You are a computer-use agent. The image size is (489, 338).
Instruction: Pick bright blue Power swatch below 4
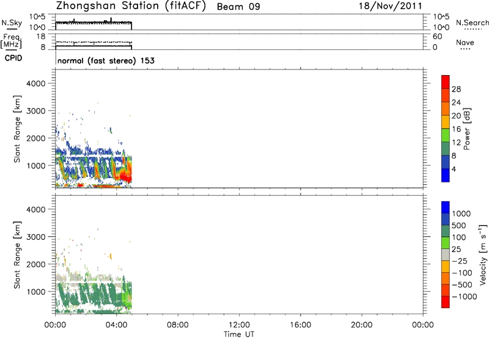click(x=446, y=175)
